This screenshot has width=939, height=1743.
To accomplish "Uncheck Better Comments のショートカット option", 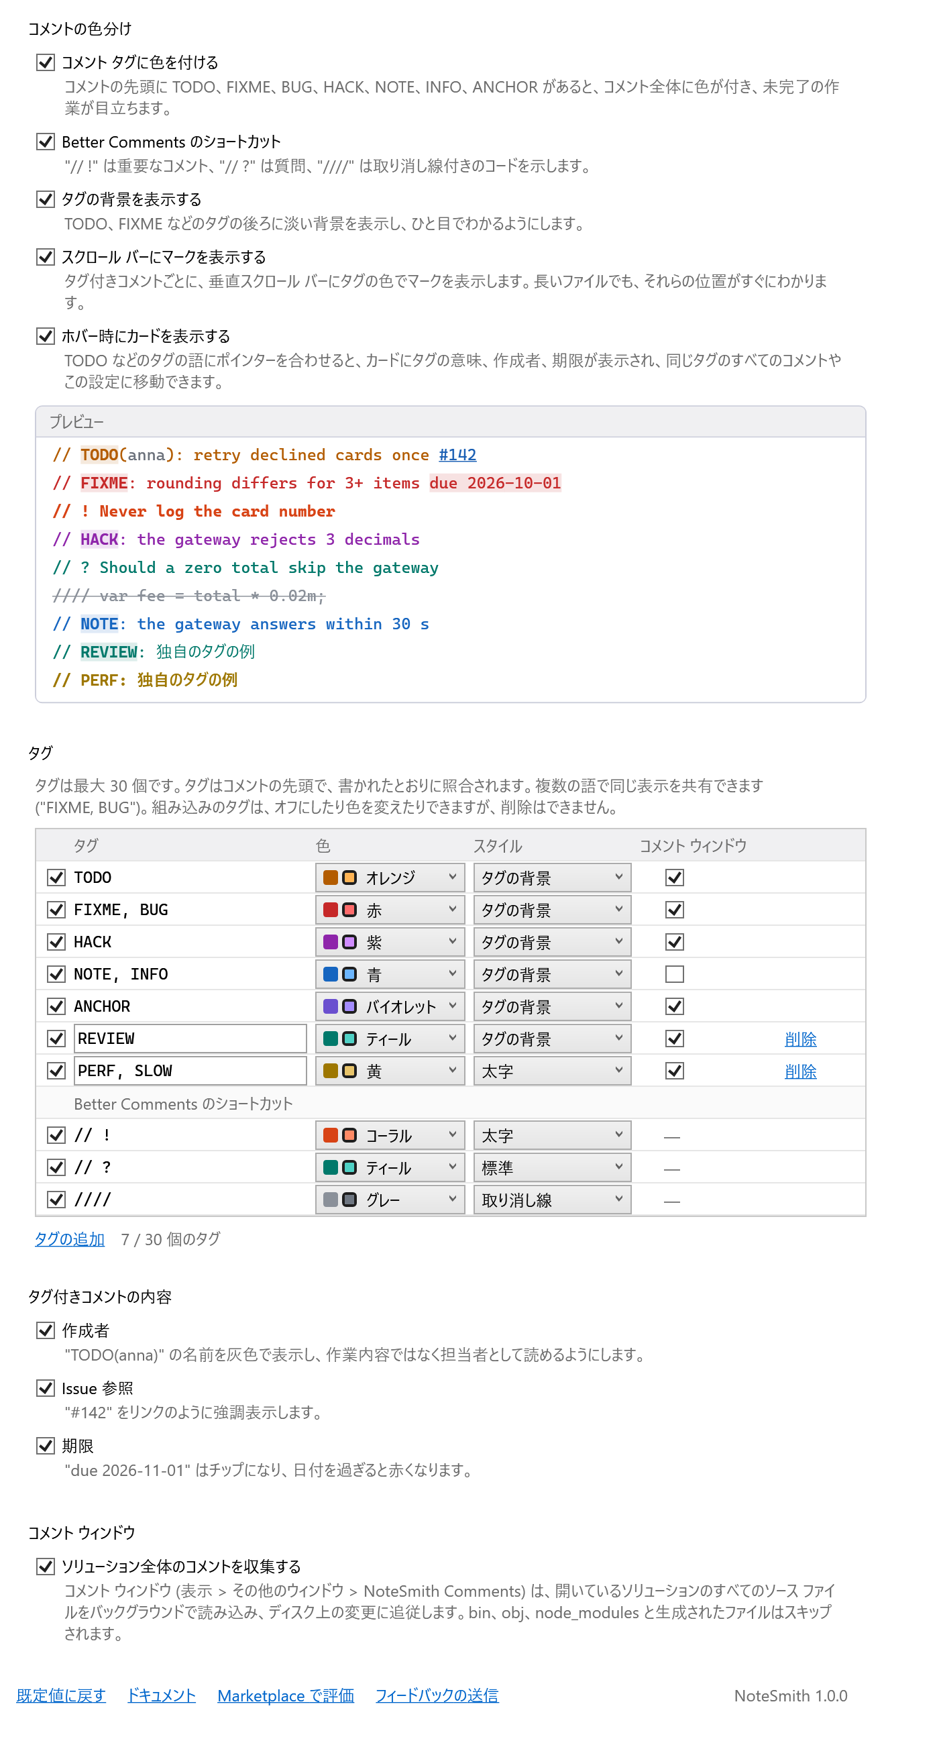I will click(46, 142).
